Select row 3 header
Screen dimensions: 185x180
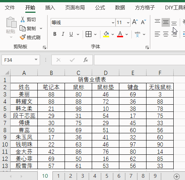pyautogui.click(x=5, y=95)
